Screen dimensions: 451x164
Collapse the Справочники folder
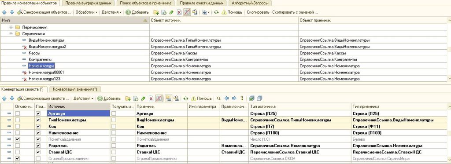coord(11,33)
